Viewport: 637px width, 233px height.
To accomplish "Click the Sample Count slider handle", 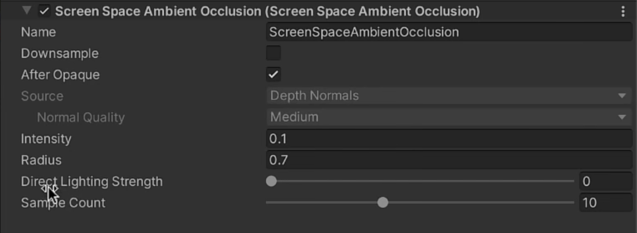I will (x=383, y=203).
